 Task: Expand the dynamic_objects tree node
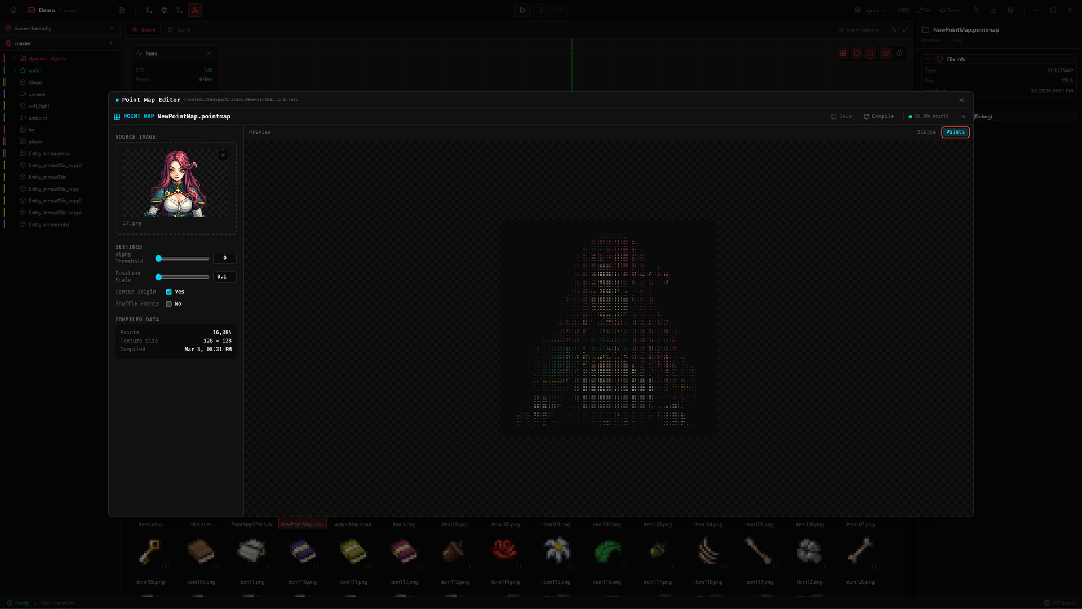point(14,59)
